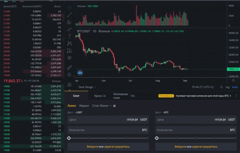Image resolution: width=240 pixels, height=153 pixels.
Task: Select the Маркет order type
Action: pos(84,106)
